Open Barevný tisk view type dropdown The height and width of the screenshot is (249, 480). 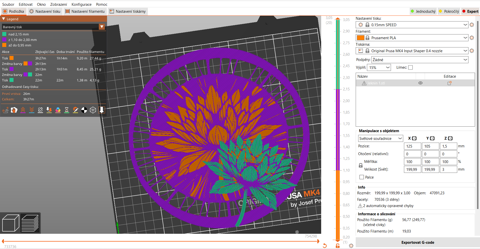(x=102, y=27)
